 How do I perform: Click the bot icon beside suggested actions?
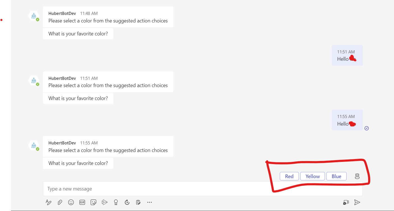(x=357, y=176)
